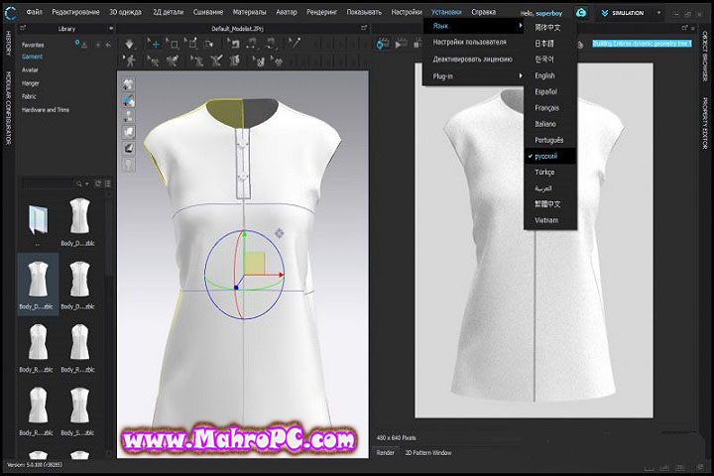Viewport: 714px width, 476px height.
Task: Click the CLO account round icon
Action: pyautogui.click(x=581, y=13)
